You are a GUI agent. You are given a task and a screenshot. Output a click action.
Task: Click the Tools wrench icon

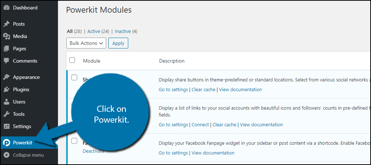pos(7,114)
